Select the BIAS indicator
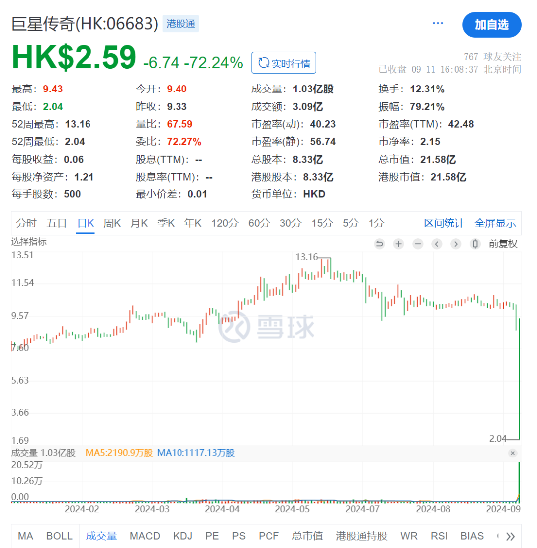 point(472,536)
